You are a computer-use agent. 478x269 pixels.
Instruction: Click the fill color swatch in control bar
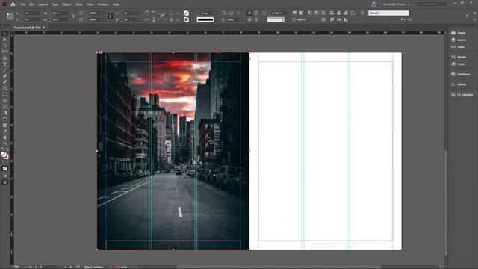[186, 13]
